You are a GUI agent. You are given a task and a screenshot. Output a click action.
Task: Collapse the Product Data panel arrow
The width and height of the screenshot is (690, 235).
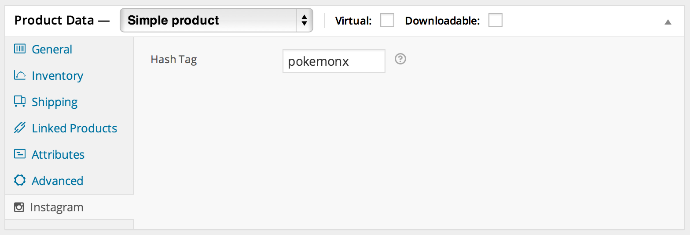tap(668, 21)
